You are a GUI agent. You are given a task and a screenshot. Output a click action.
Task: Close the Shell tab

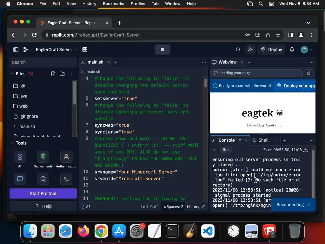(277, 140)
